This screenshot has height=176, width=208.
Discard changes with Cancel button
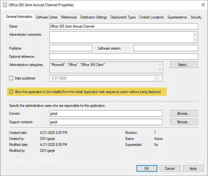click(x=170, y=168)
